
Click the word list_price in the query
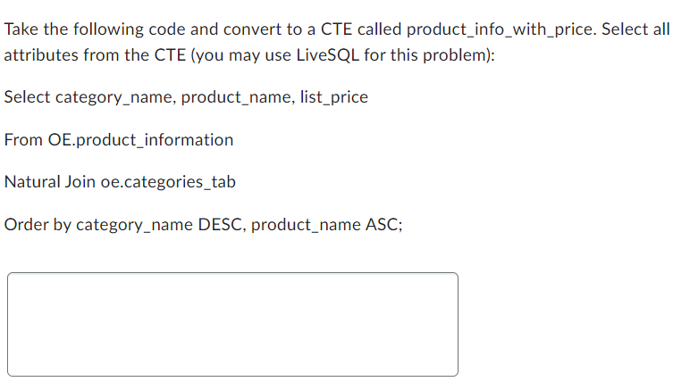[334, 97]
